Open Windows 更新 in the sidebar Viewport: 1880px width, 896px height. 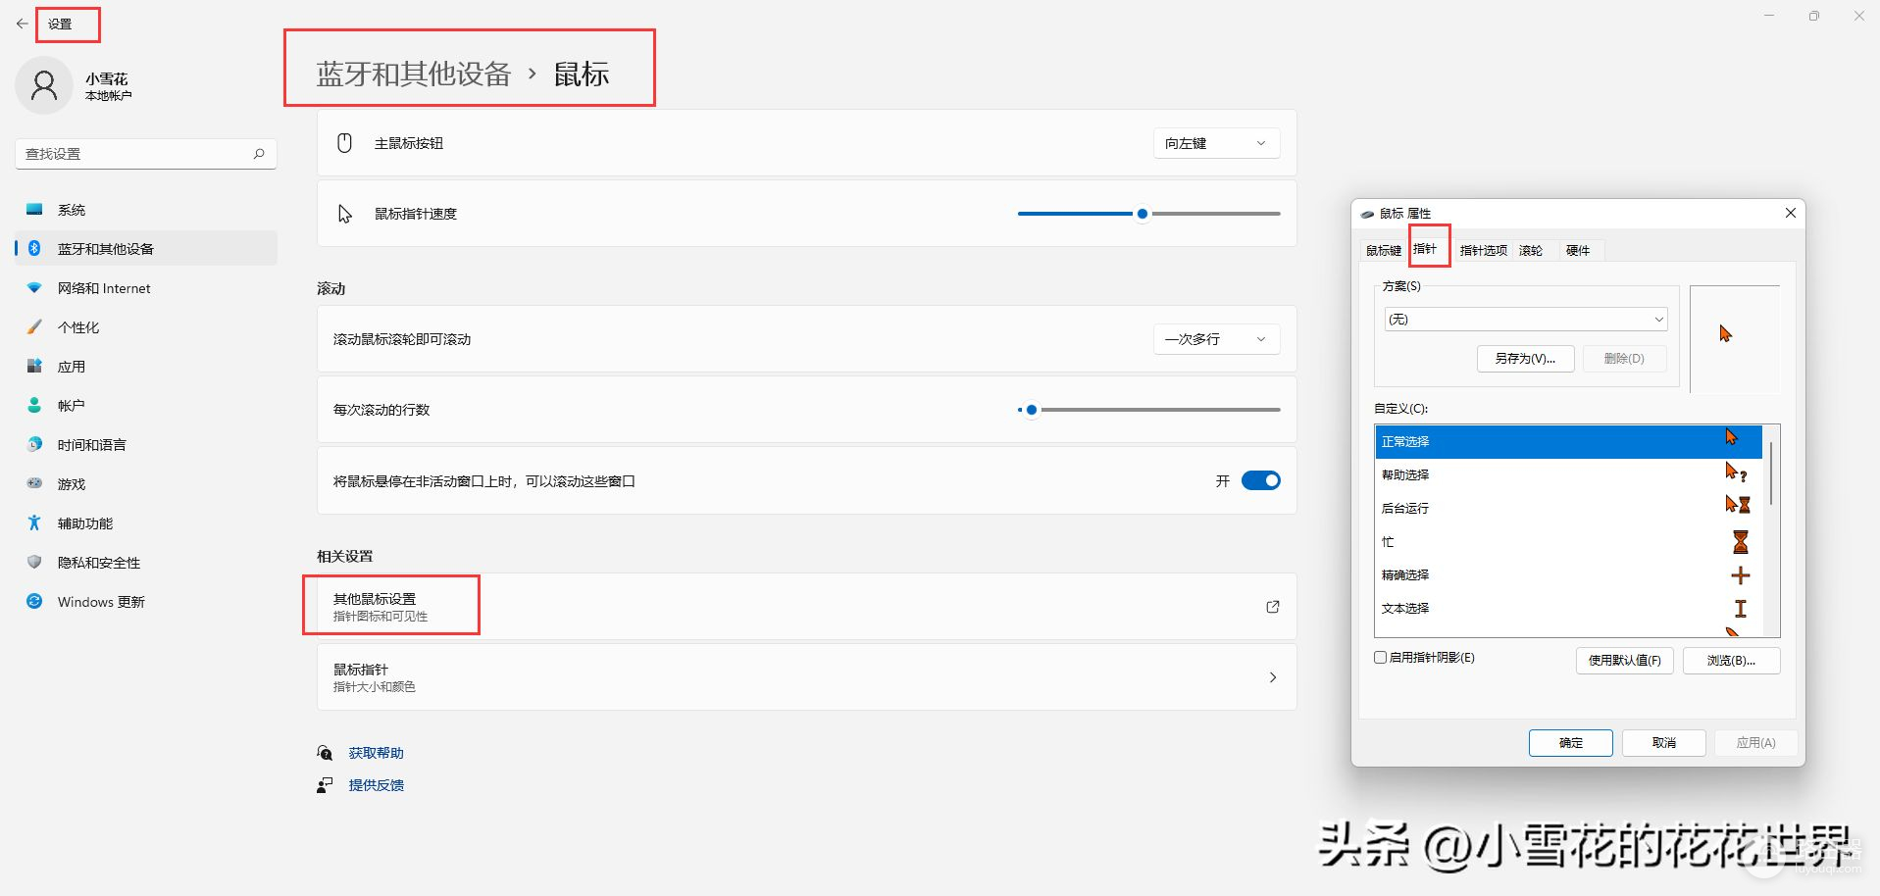coord(146,602)
